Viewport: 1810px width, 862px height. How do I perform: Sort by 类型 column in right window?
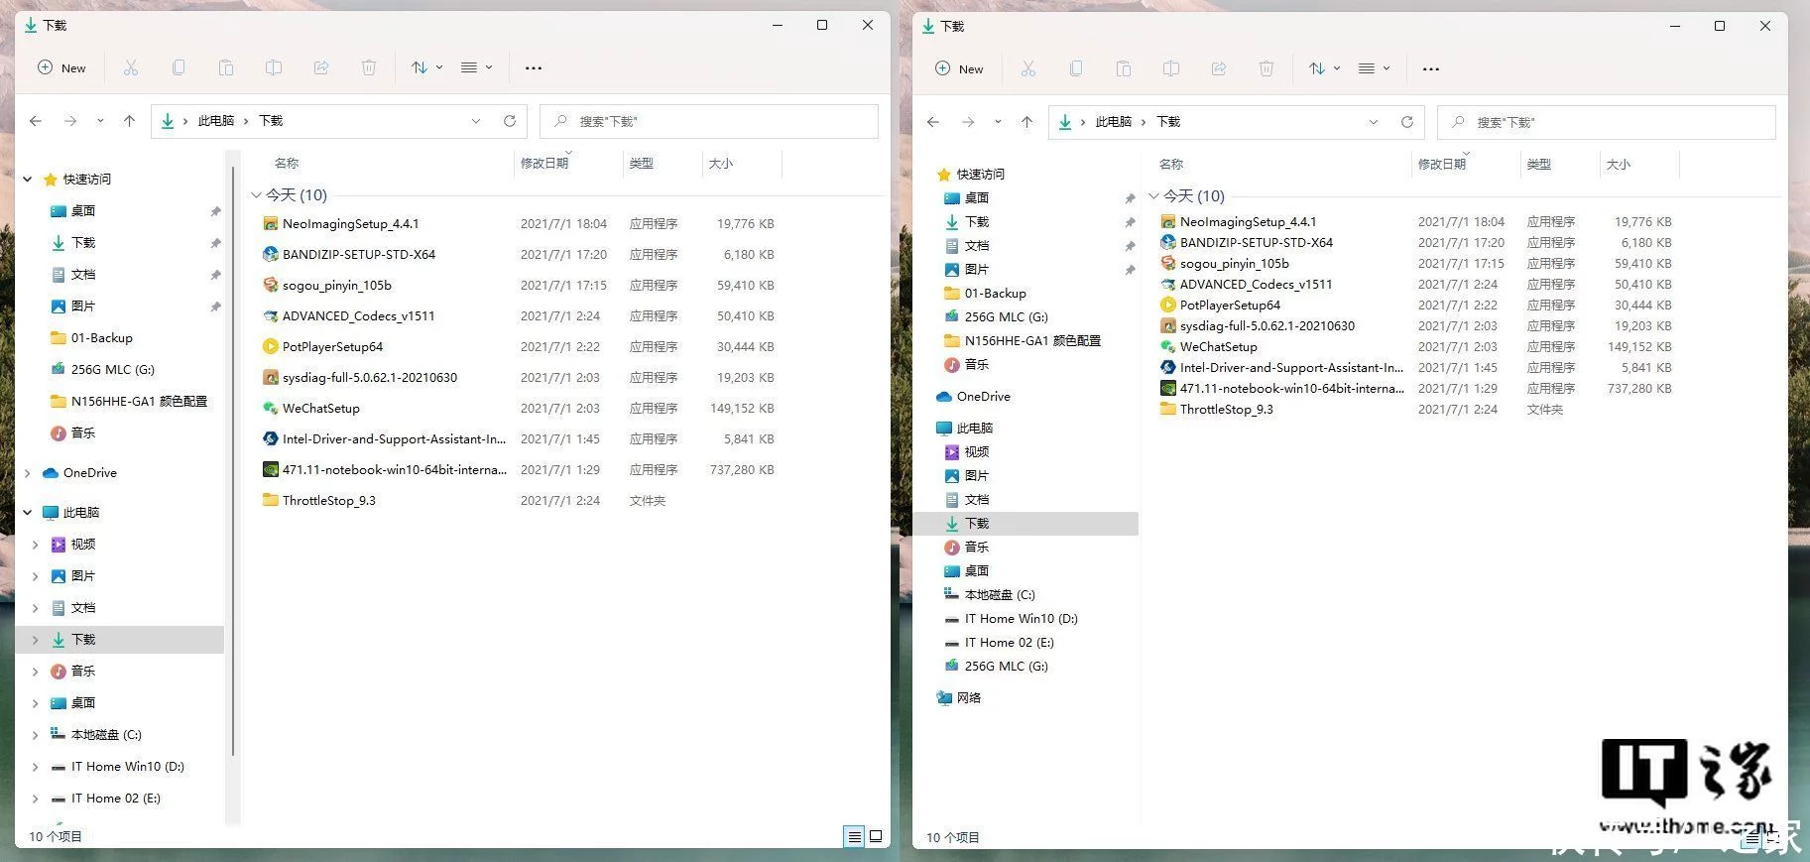point(1539,165)
